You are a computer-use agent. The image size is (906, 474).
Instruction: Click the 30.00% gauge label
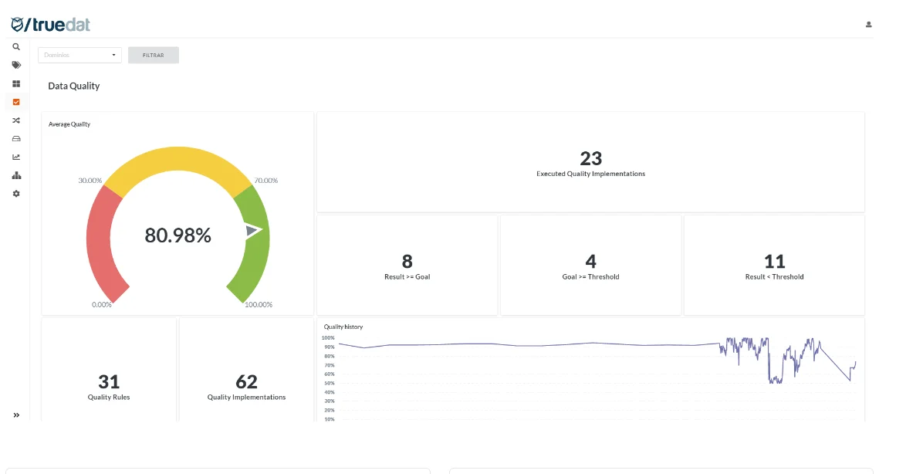[x=90, y=181]
